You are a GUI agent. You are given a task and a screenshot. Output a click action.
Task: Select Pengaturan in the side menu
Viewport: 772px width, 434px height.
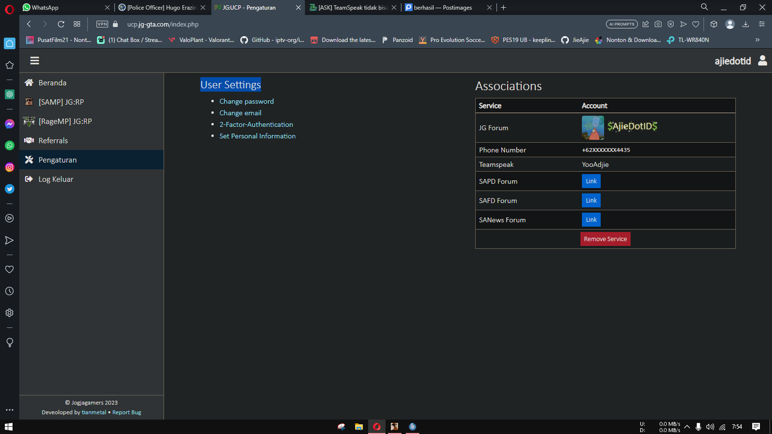[x=91, y=160]
